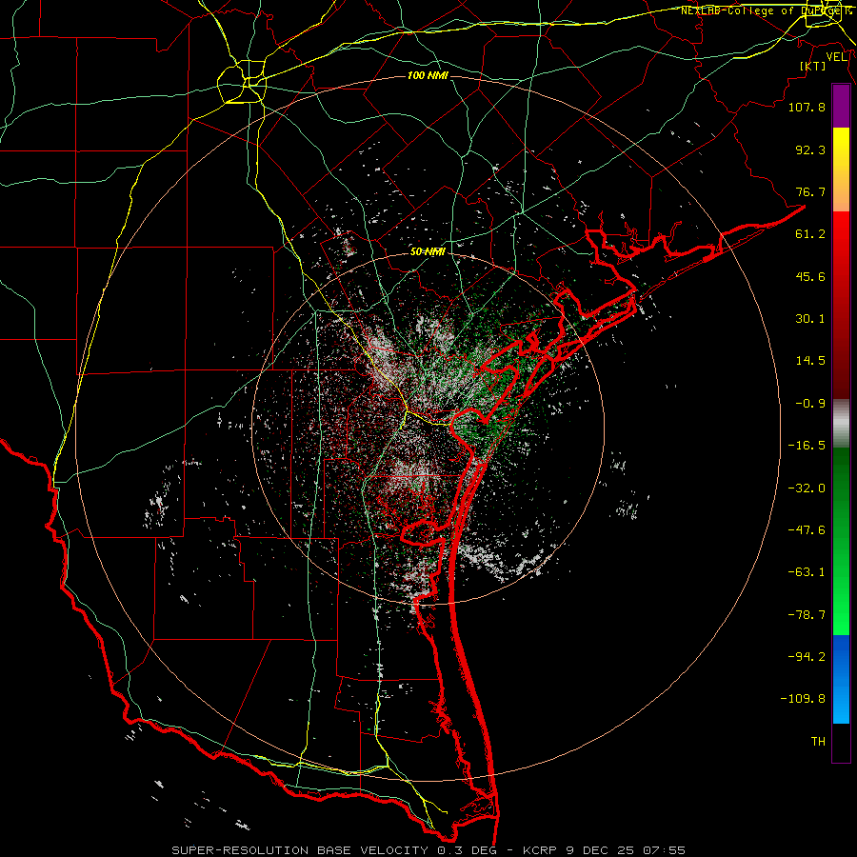Click the -78.7 velocity scale value
The image size is (857, 857).
(x=807, y=615)
